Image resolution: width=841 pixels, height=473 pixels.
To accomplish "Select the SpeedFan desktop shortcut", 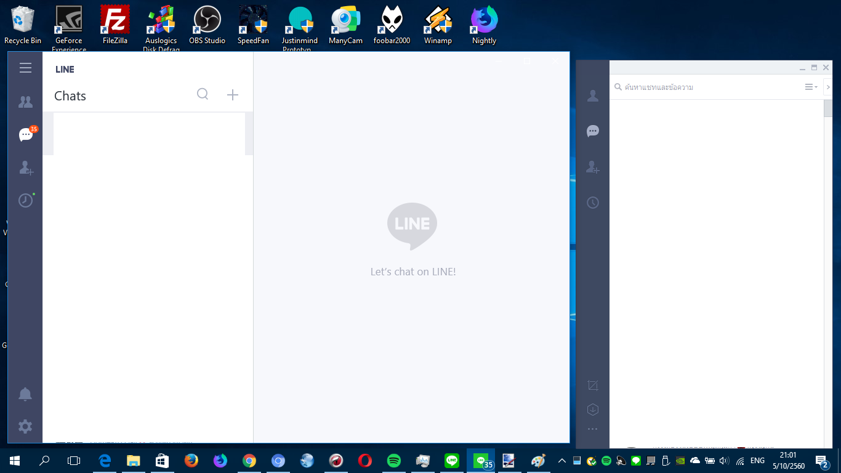I will pyautogui.click(x=253, y=26).
